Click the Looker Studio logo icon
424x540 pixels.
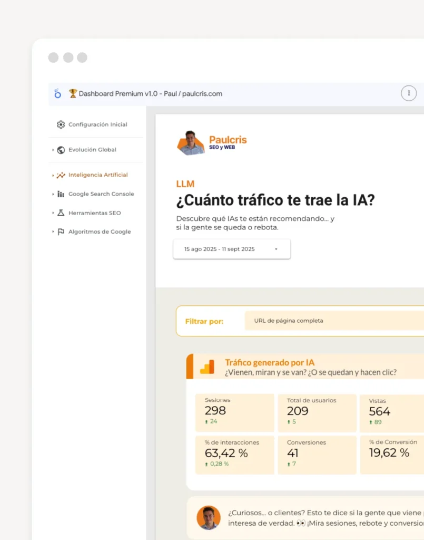58,94
